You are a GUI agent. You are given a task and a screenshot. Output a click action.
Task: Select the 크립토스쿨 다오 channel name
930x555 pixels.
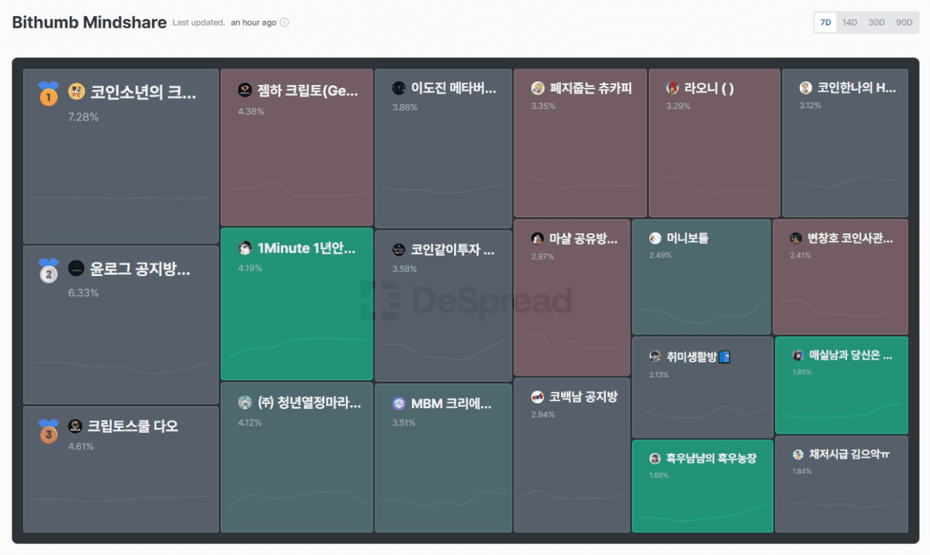click(x=133, y=426)
